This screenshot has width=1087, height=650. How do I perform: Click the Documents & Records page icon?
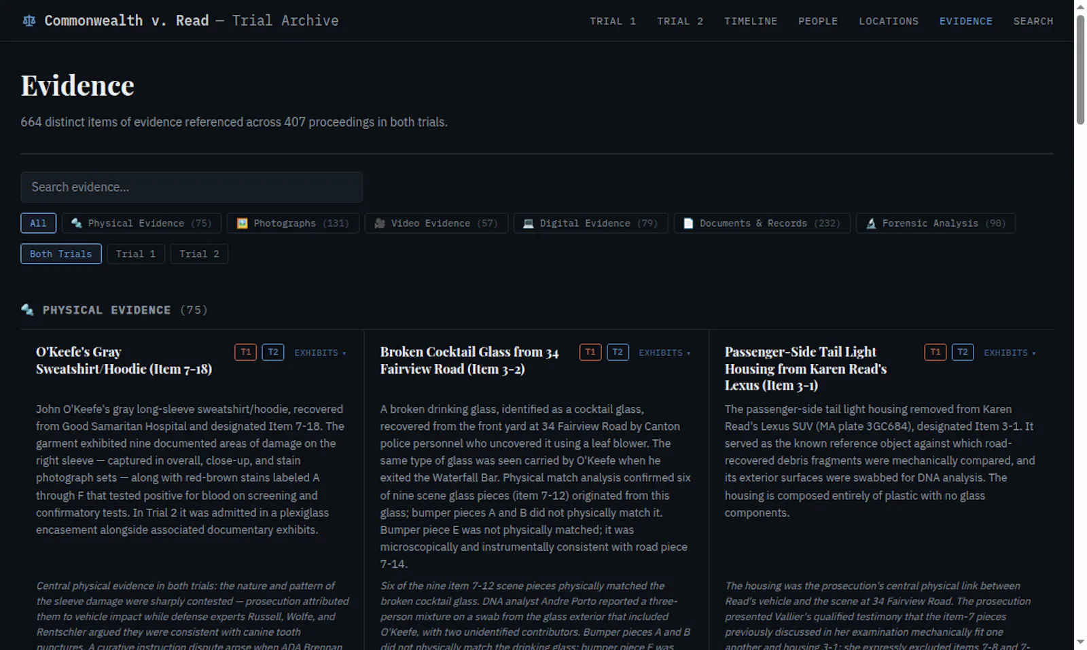click(688, 223)
